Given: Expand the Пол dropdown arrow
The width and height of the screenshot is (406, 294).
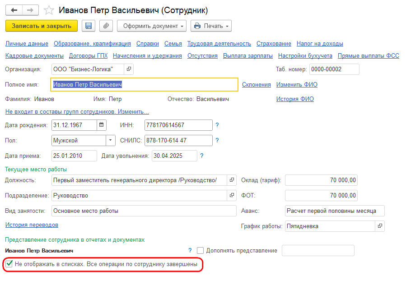Looking at the screenshot, I should coord(111,140).
